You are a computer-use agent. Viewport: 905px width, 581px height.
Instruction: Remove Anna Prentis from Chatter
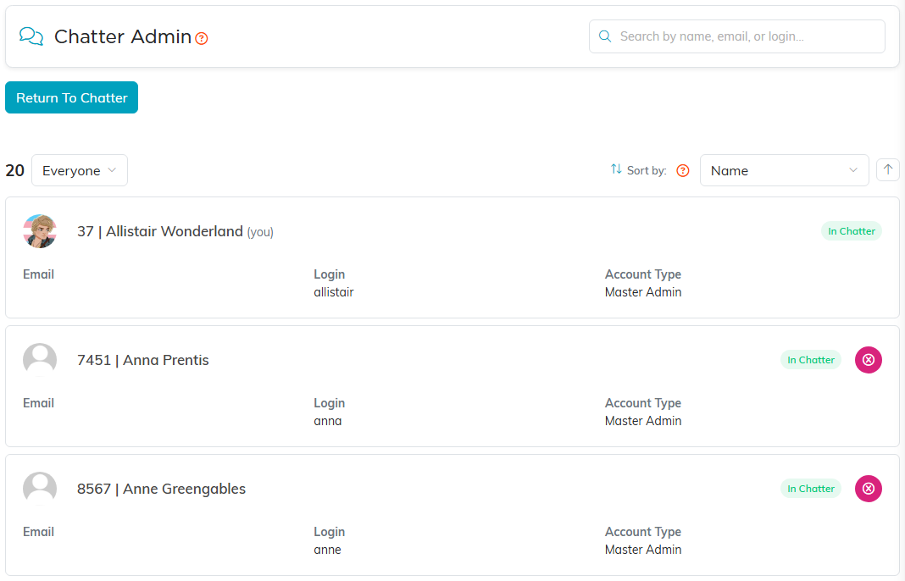point(868,360)
